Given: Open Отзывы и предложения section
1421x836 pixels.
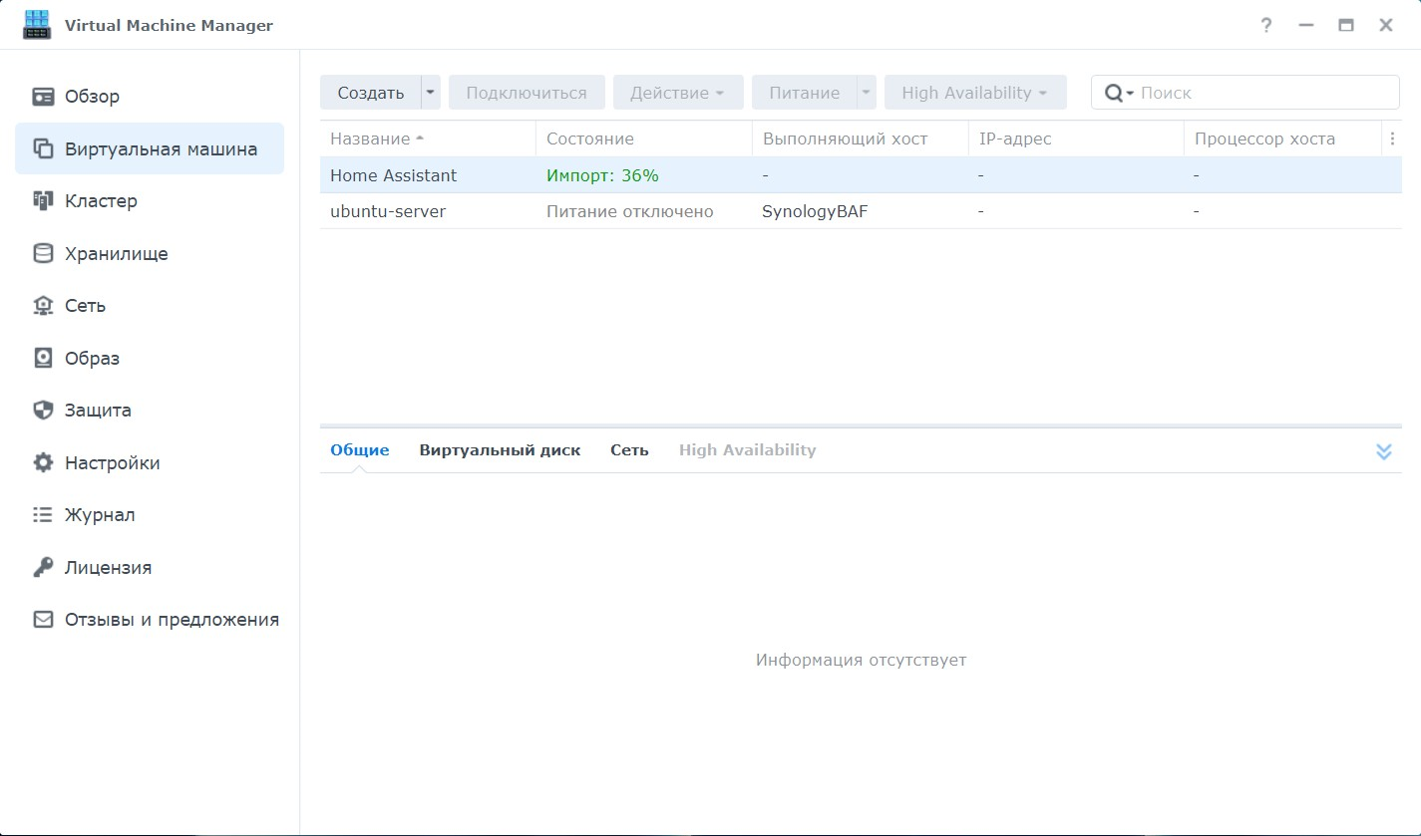Looking at the screenshot, I should pyautogui.click(x=150, y=620).
